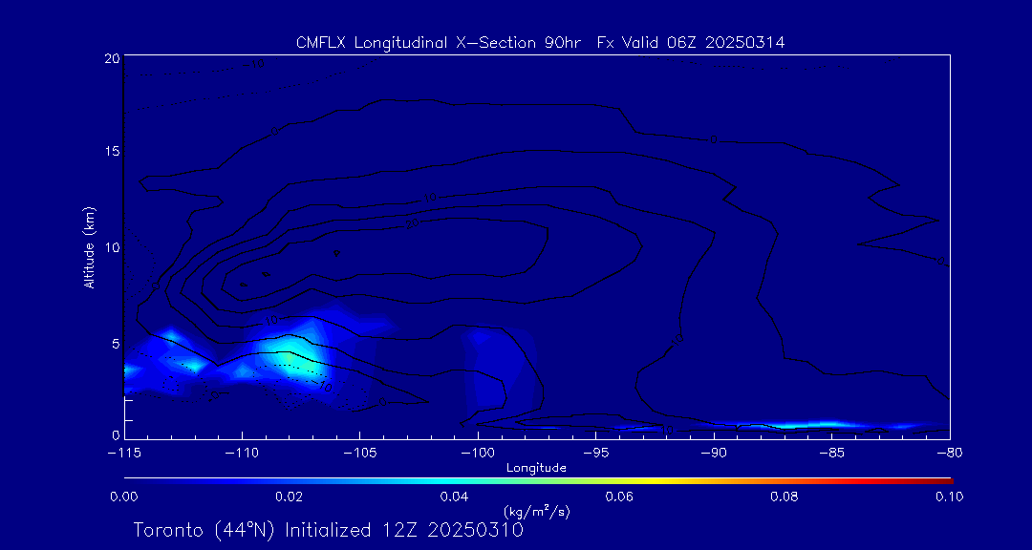
Task: Click the longitude tick label "-105"
Action: click(360, 454)
